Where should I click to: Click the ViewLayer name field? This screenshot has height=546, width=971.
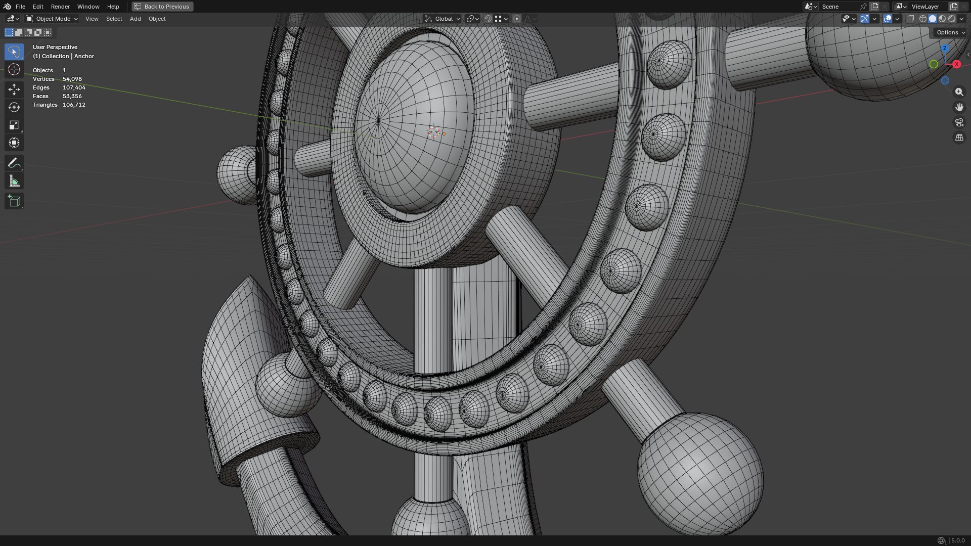[929, 7]
